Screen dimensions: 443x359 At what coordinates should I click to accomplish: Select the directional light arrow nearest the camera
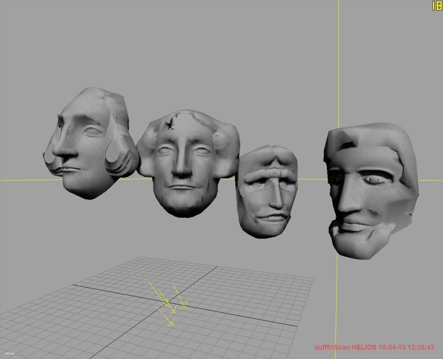point(165,316)
